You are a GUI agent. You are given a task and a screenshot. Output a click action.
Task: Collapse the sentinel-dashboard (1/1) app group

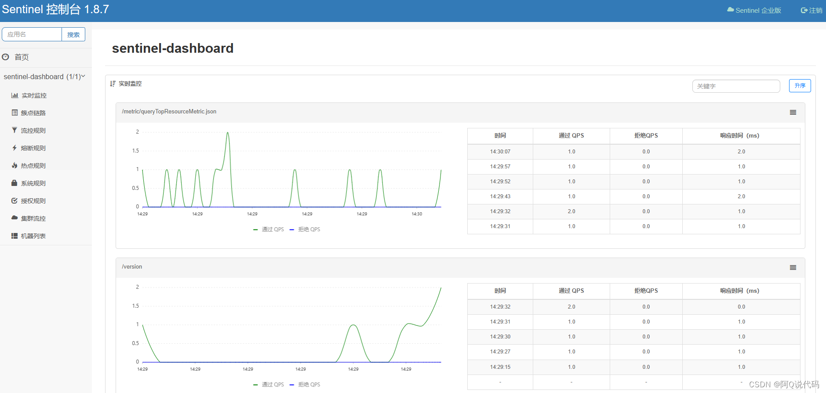pyautogui.click(x=44, y=76)
